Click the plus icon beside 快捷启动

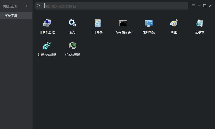click(26, 6)
